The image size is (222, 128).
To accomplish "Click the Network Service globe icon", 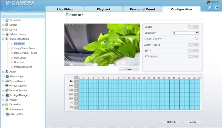I will [x=7, y=90].
